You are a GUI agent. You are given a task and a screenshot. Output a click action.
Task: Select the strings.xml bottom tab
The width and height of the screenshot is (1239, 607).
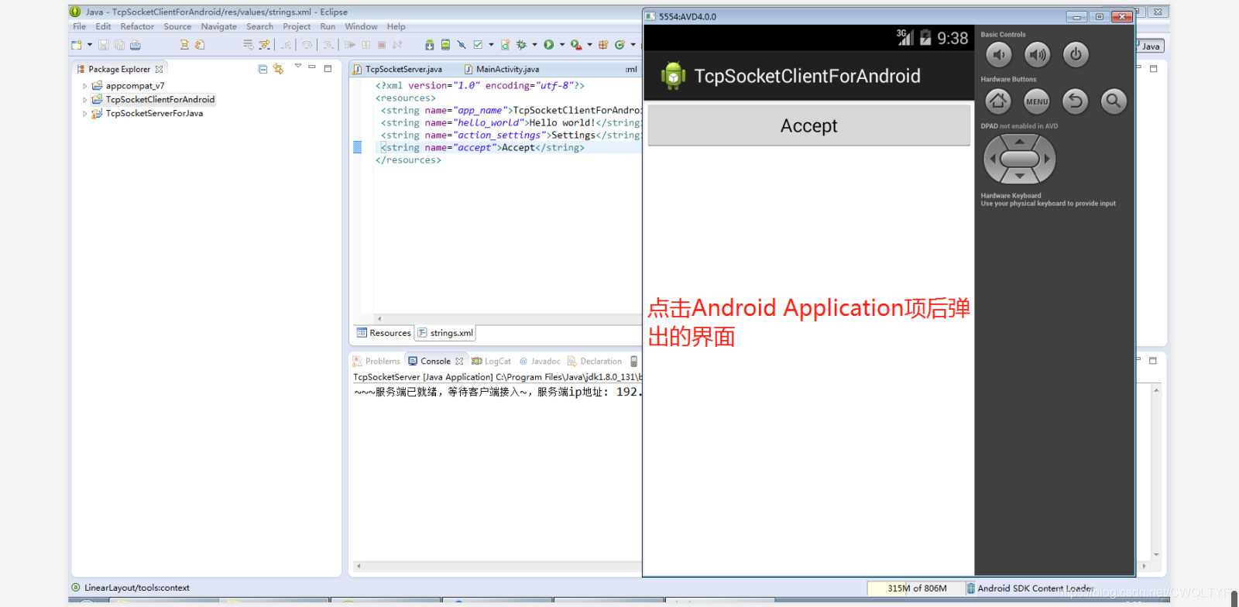(x=445, y=333)
